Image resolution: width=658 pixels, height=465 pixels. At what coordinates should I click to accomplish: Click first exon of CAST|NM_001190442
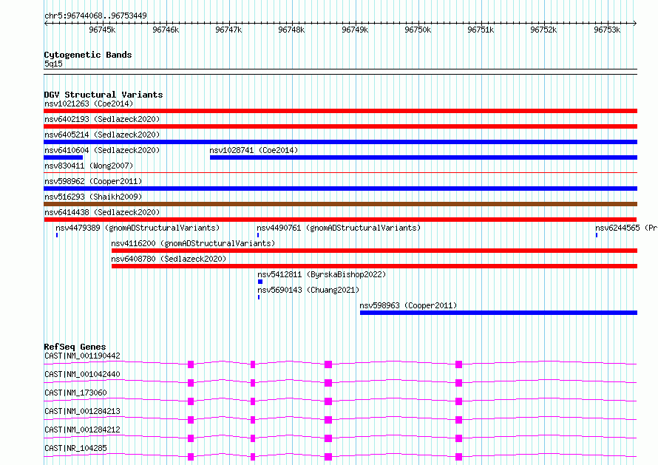click(191, 364)
